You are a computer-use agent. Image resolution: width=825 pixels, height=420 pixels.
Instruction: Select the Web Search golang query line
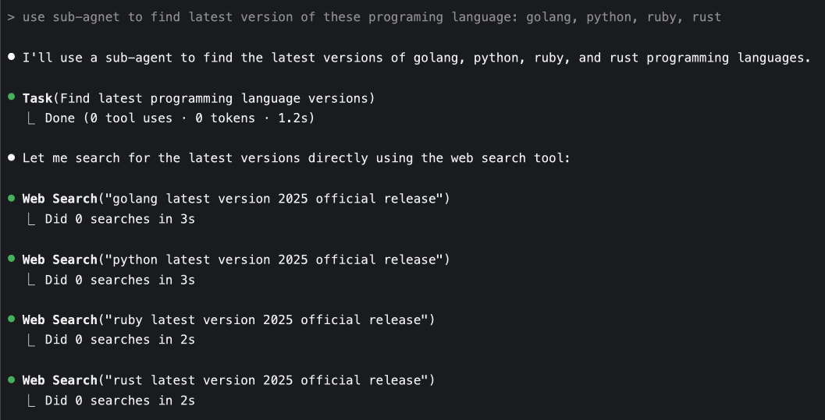236,199
